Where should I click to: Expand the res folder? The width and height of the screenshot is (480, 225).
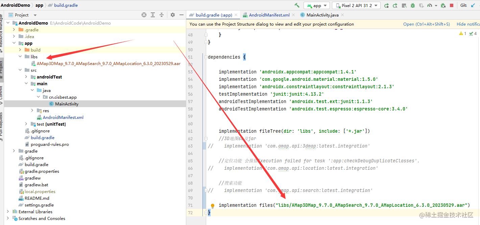coord(32,110)
